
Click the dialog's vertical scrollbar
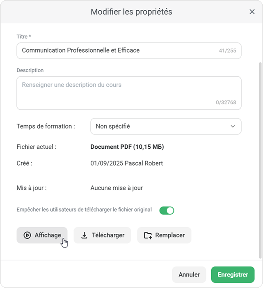click(x=259, y=123)
